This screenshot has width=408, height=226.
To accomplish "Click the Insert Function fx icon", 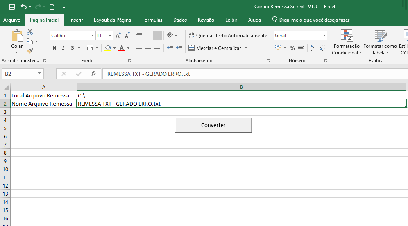I will coord(93,74).
